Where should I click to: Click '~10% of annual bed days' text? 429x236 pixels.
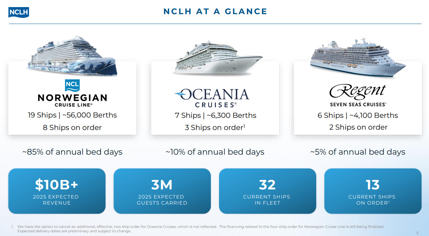pyautogui.click(x=215, y=152)
